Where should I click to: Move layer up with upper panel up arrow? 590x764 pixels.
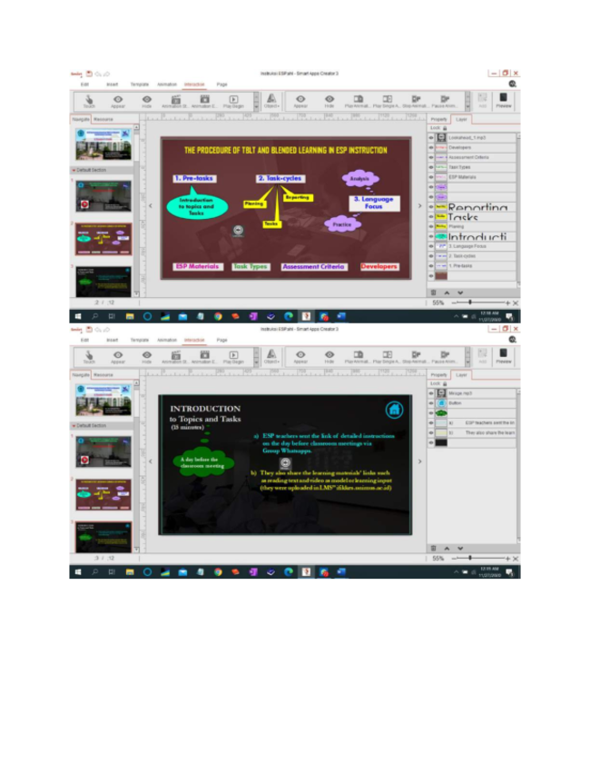point(447,293)
